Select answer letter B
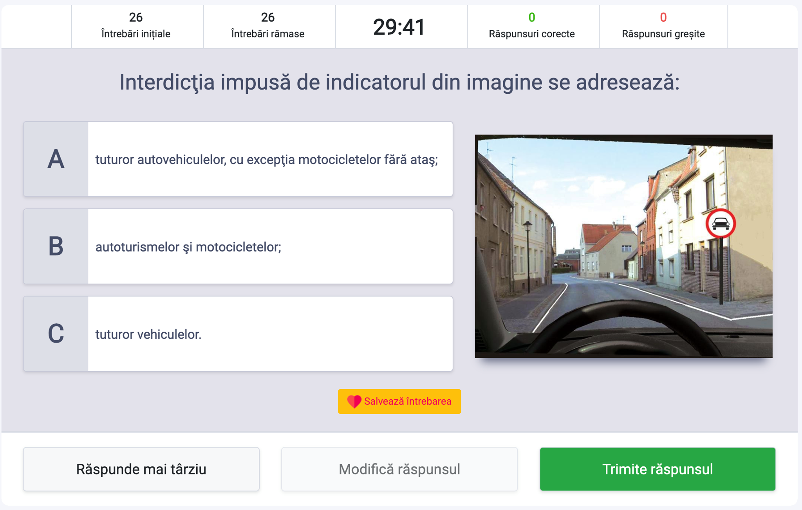 [56, 246]
